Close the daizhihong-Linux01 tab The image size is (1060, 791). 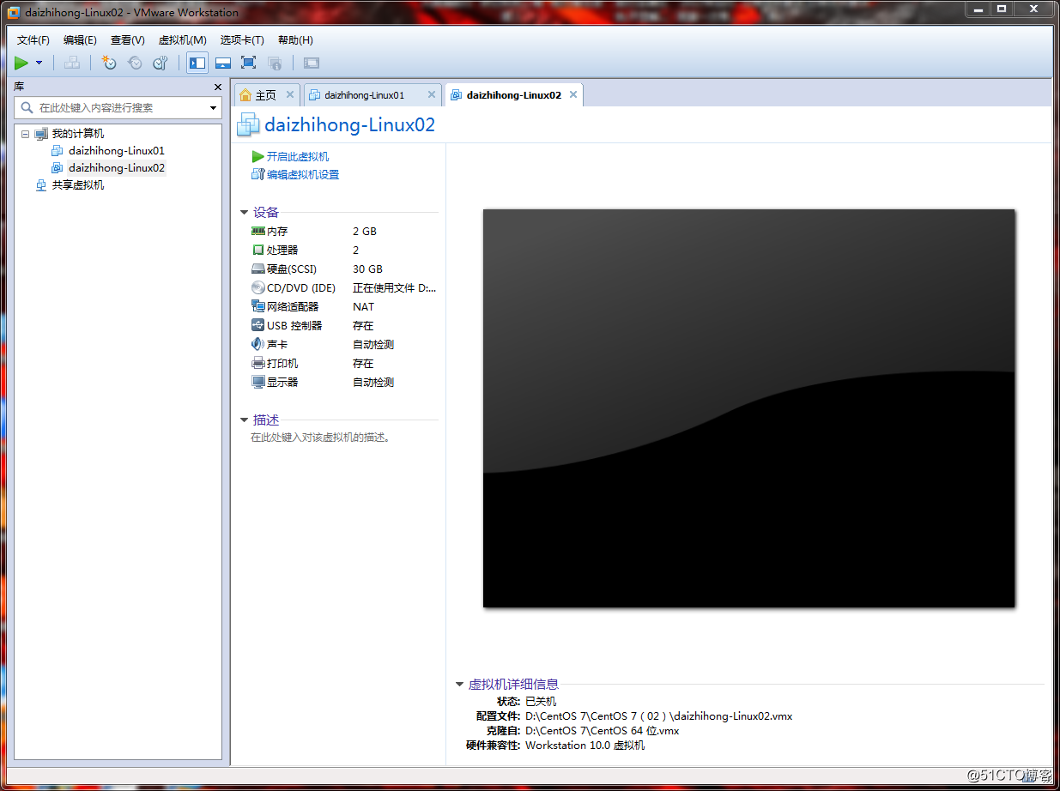pos(432,94)
